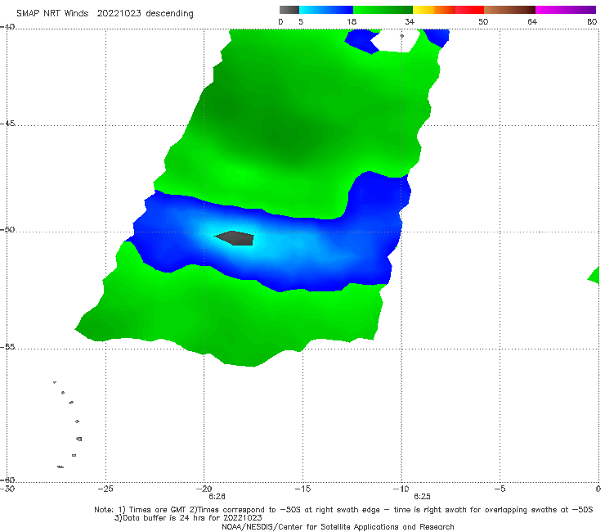Click the color bar label '64'
This screenshot has width=605, height=532.
pyautogui.click(x=532, y=22)
